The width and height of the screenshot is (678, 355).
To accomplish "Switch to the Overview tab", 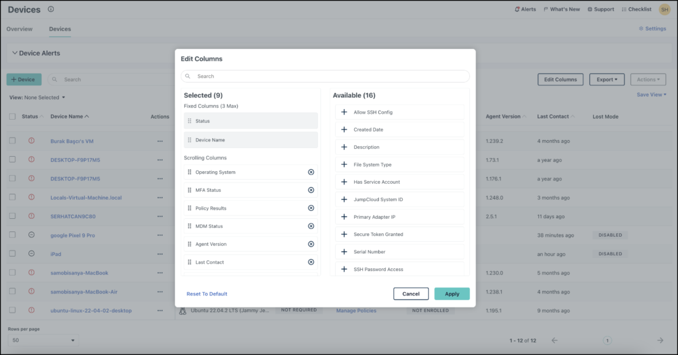I will pos(19,29).
